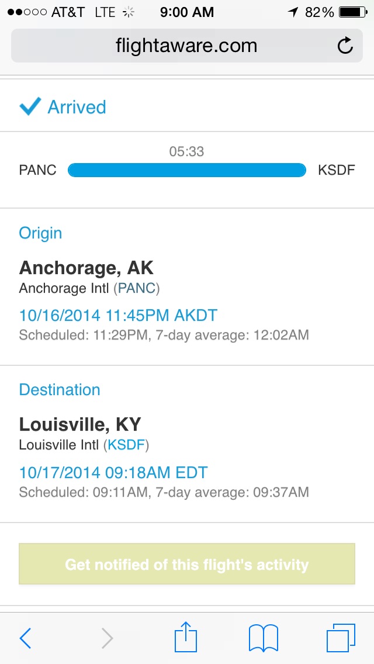Tap the Origin section heading
Image resolution: width=374 pixels, height=664 pixels.
(41, 233)
